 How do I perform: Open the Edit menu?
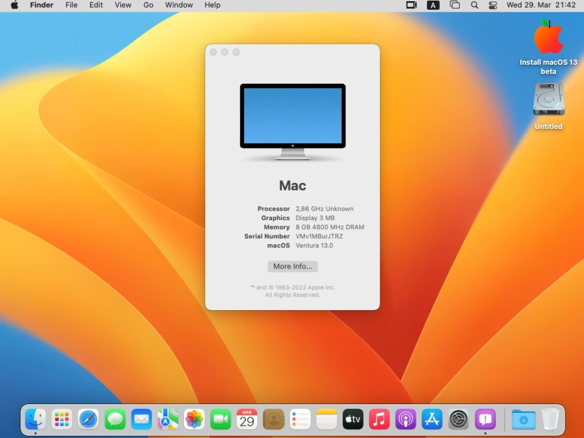(96, 5)
